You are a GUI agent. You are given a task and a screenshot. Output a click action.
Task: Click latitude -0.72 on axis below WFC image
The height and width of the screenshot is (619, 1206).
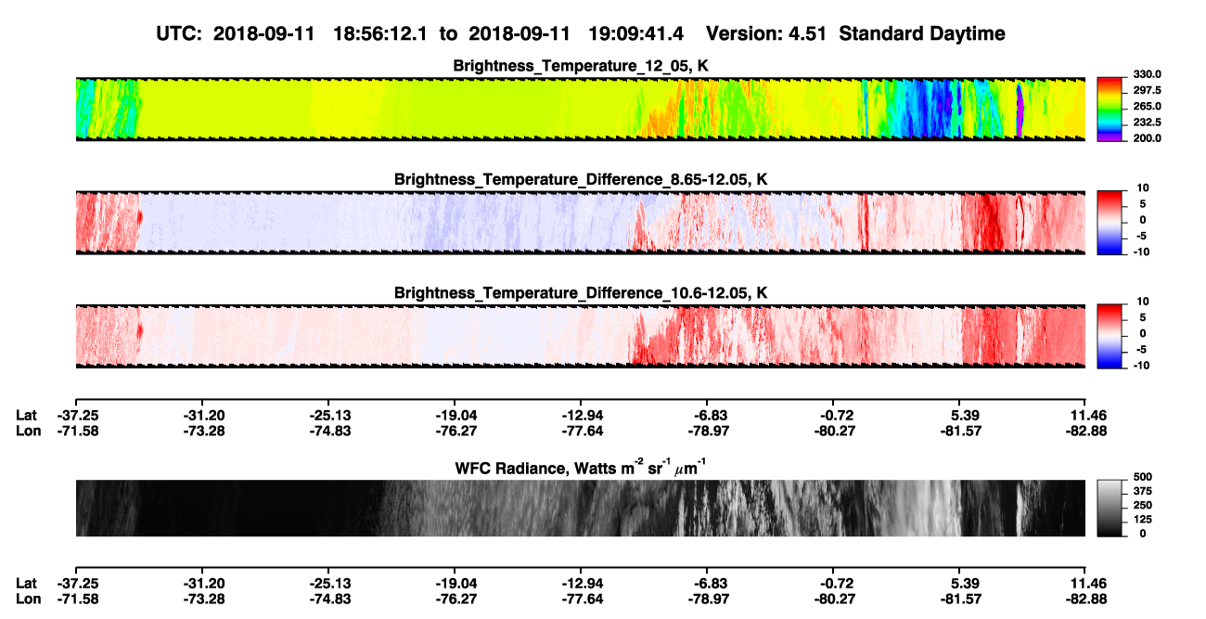point(834,583)
